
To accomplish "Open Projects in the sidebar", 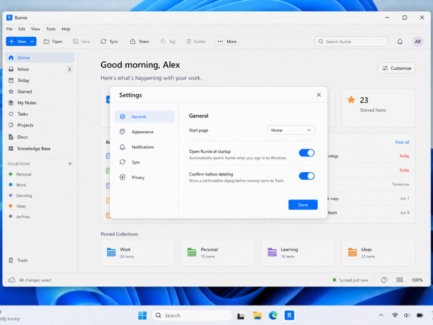I will [x=40, y=125].
